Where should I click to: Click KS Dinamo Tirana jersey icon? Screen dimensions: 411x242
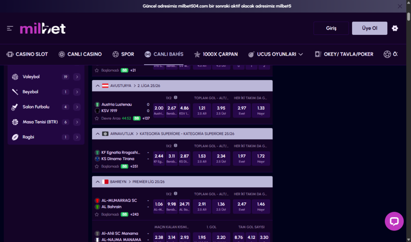click(97, 159)
